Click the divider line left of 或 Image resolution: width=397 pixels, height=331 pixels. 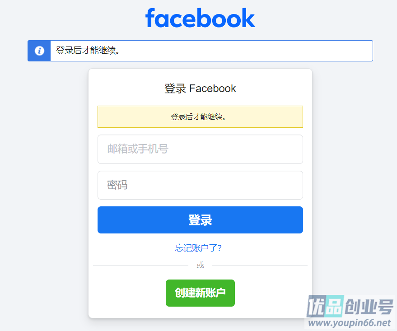click(x=141, y=266)
